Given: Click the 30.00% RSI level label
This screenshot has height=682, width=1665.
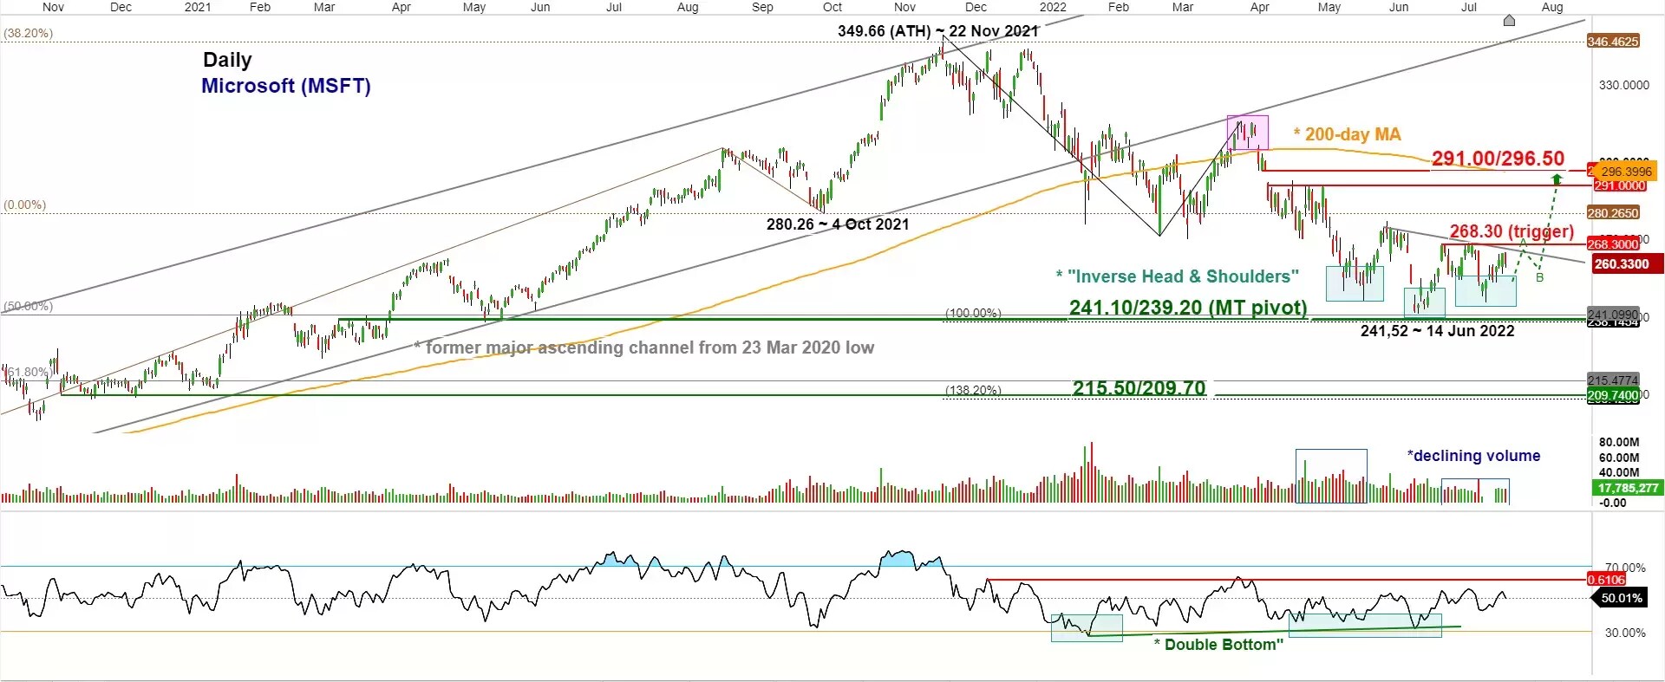Looking at the screenshot, I should click(x=1625, y=633).
